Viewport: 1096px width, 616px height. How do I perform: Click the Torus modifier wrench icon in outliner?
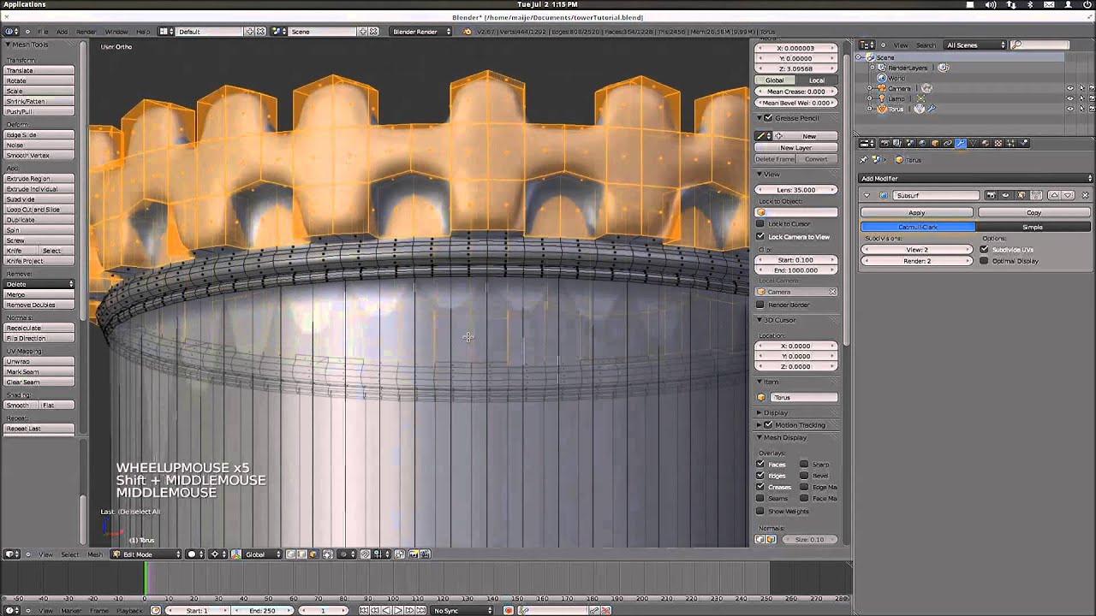pos(931,109)
